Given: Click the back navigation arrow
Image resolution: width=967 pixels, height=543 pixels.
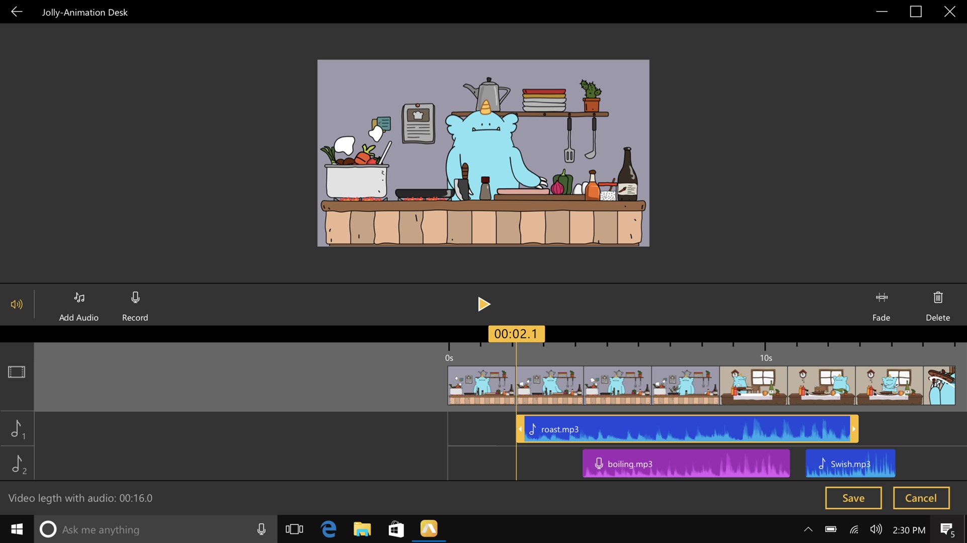Looking at the screenshot, I should pos(17,12).
